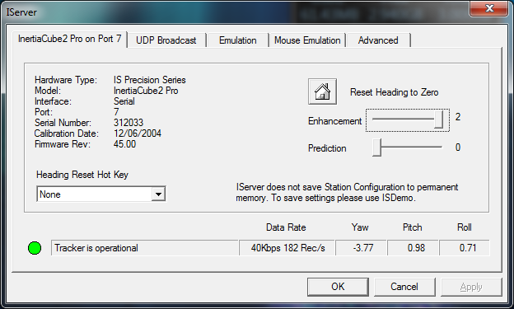Screen dimensions: 514x309
Task: Click the 'Data Rate' column header
Action: click(x=286, y=227)
